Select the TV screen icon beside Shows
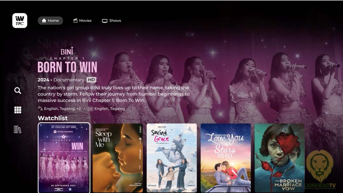The width and height of the screenshot is (343, 193). coord(105,21)
